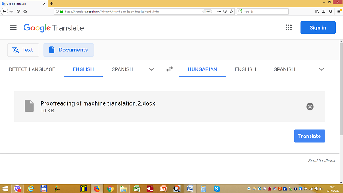The height and width of the screenshot is (193, 343).
Task: Go to the browser home page
Action: (25, 11)
